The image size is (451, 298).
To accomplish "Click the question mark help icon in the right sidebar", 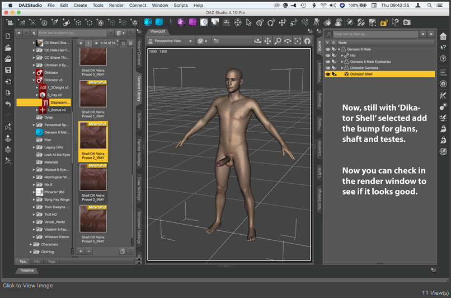I will (x=443, y=58).
